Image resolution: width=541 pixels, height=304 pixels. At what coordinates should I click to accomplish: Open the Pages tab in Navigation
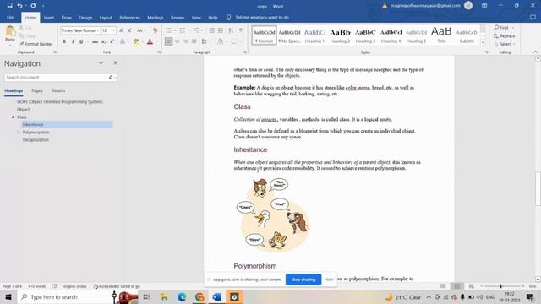pyautogui.click(x=37, y=90)
